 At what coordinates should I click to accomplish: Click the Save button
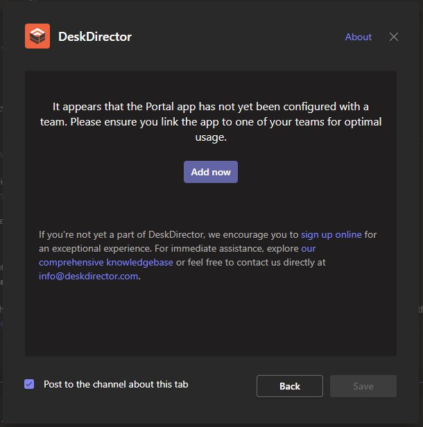tap(363, 386)
